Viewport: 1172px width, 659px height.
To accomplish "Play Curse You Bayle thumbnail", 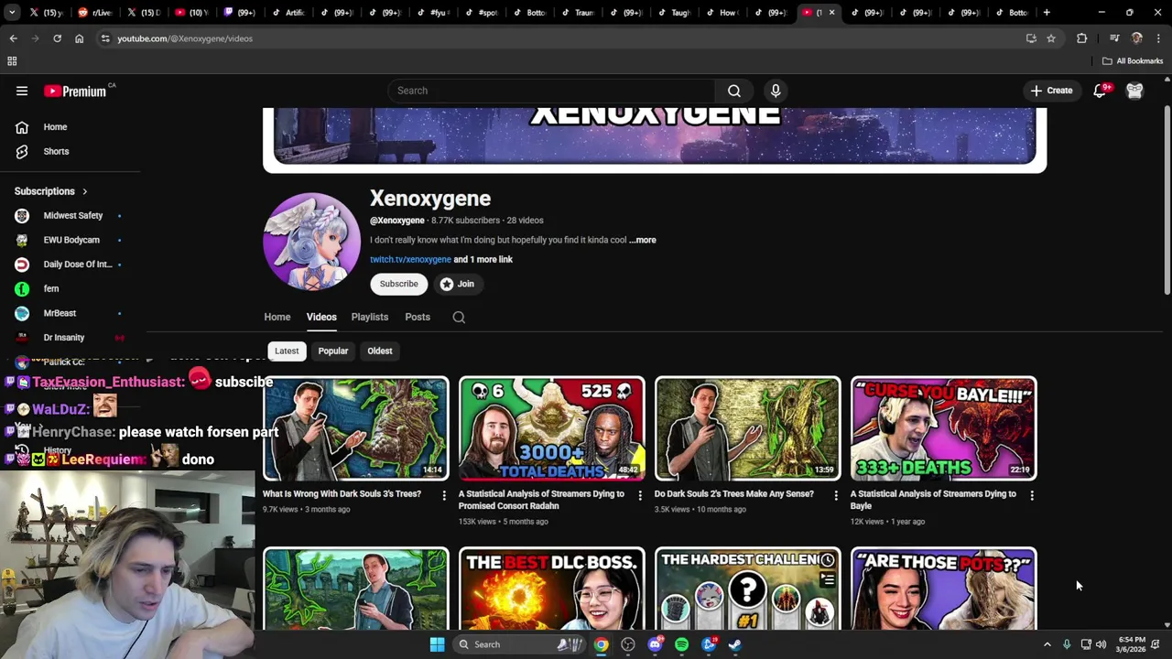I will click(x=944, y=428).
